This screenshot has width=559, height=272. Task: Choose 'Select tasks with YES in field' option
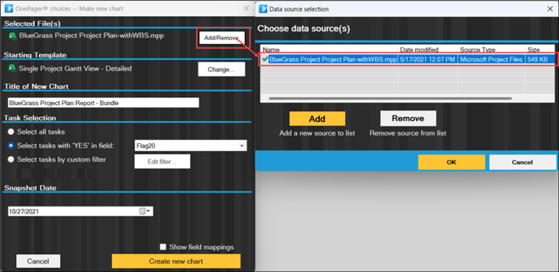(x=11, y=145)
